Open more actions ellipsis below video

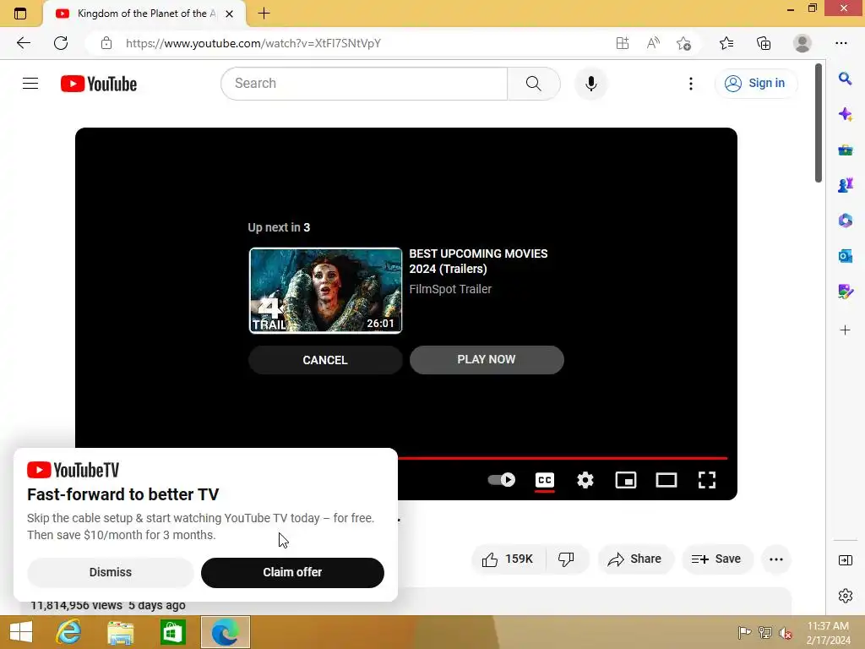[x=776, y=559]
